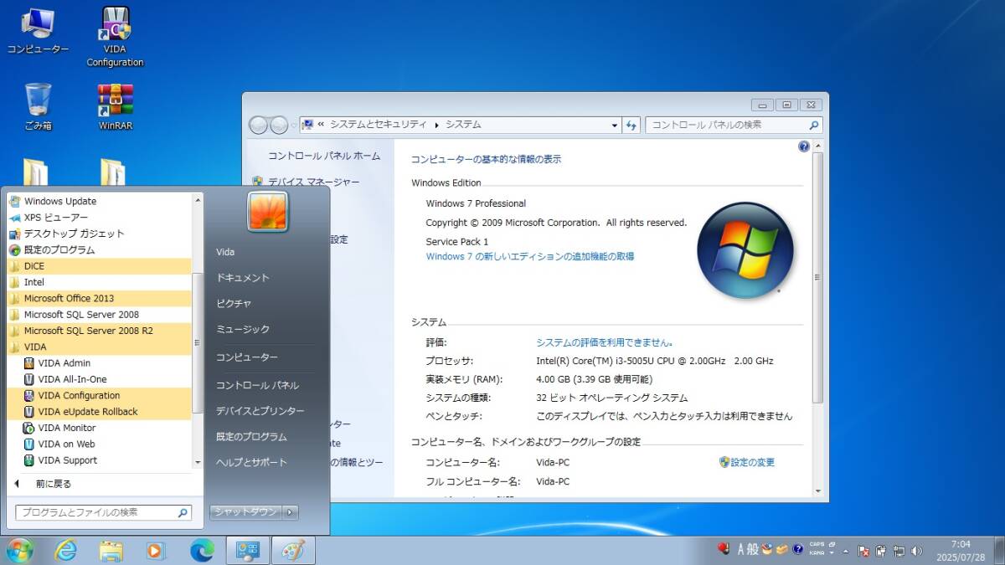
Task: Collapse the VIDA folder in All Programs
Action: (100, 347)
